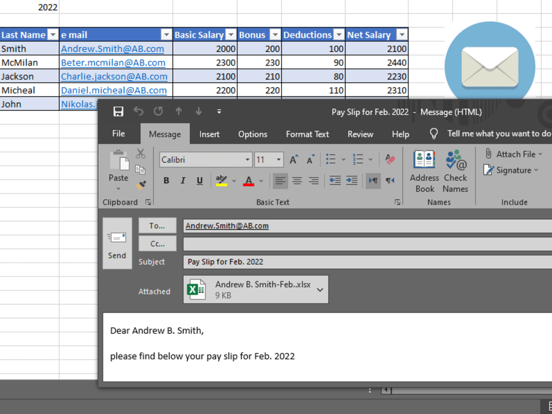This screenshot has width=552, height=414.
Task: Toggle Bold formatting
Action: 166,181
